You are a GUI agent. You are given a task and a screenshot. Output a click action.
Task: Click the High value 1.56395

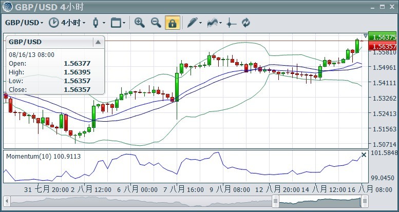point(77,72)
